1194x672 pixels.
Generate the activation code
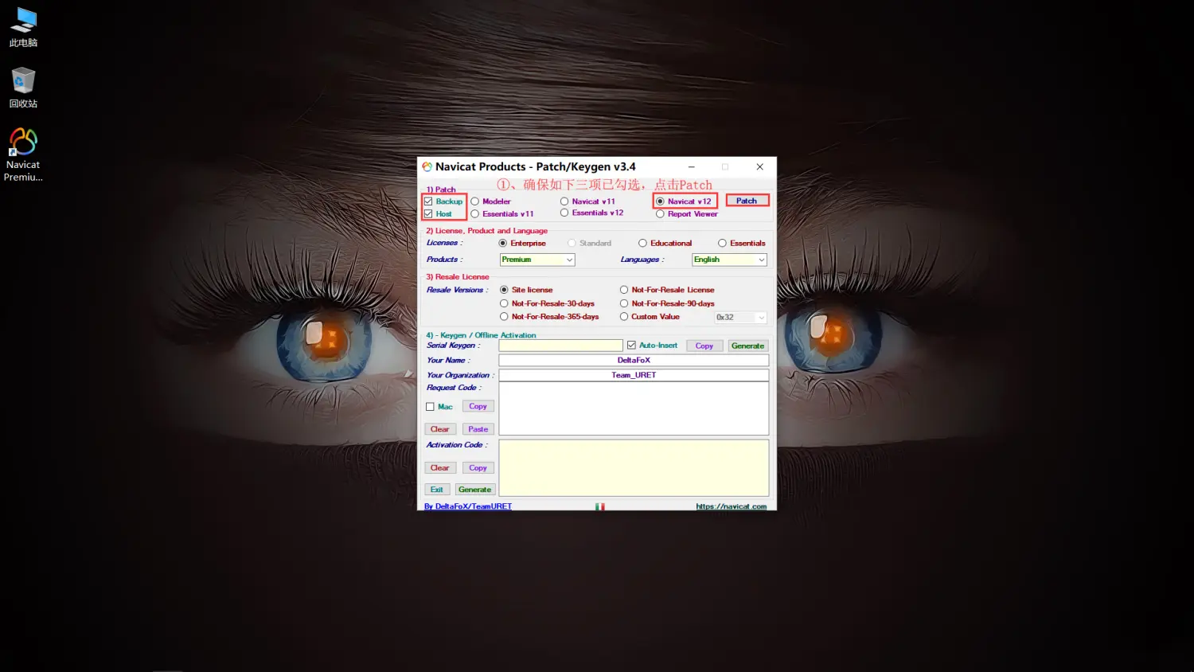coord(475,490)
